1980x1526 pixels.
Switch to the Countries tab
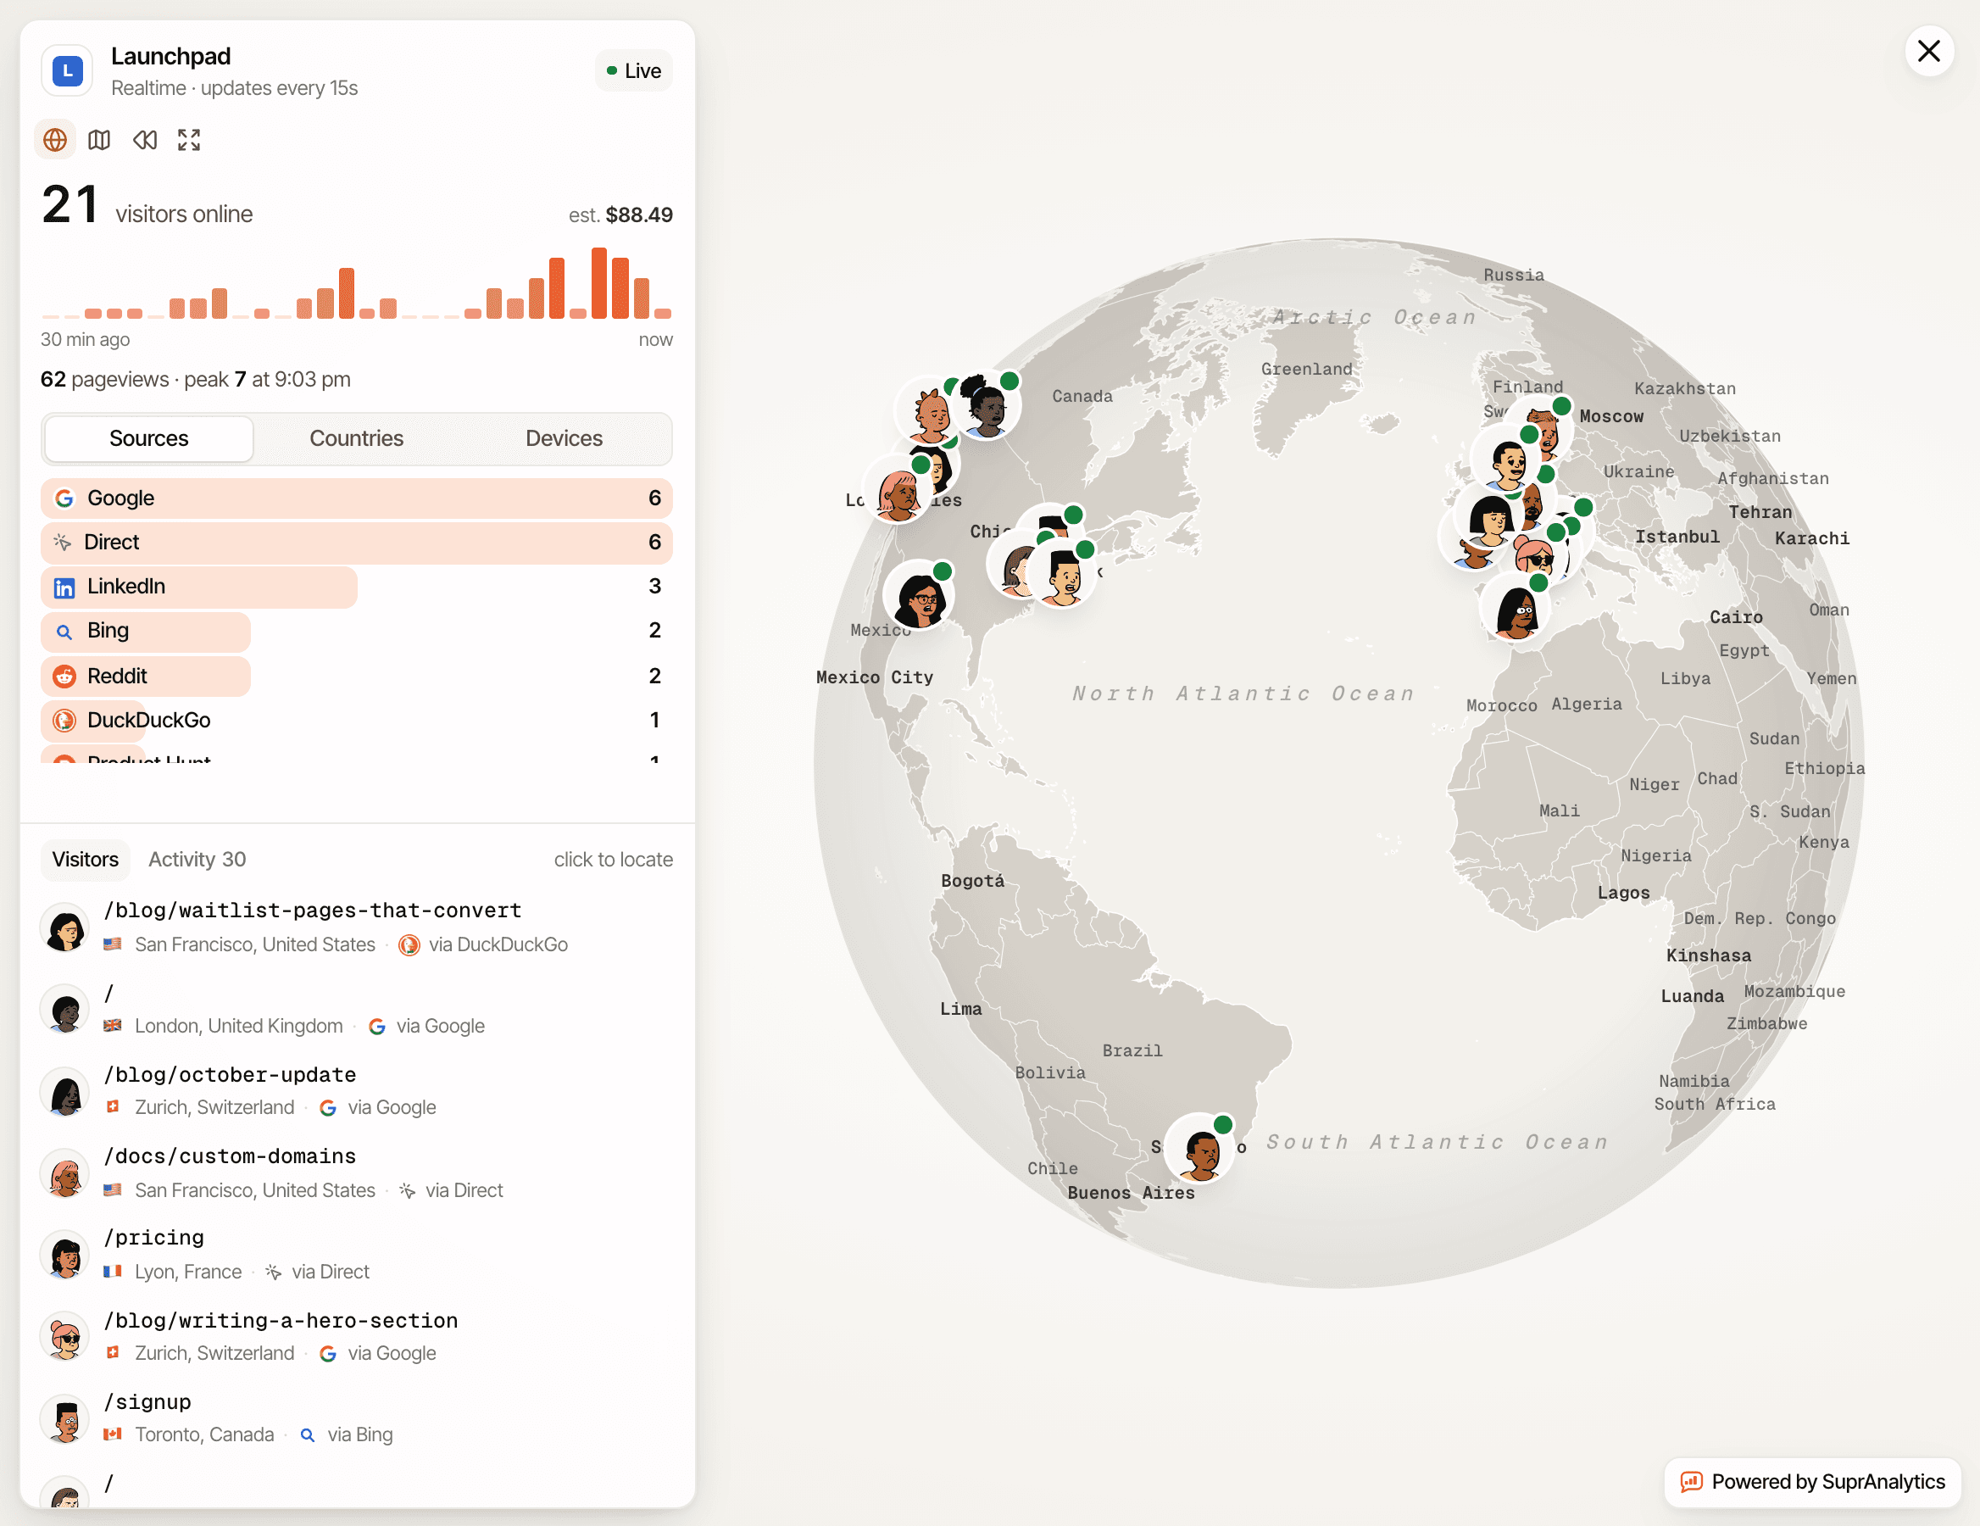tap(356, 439)
